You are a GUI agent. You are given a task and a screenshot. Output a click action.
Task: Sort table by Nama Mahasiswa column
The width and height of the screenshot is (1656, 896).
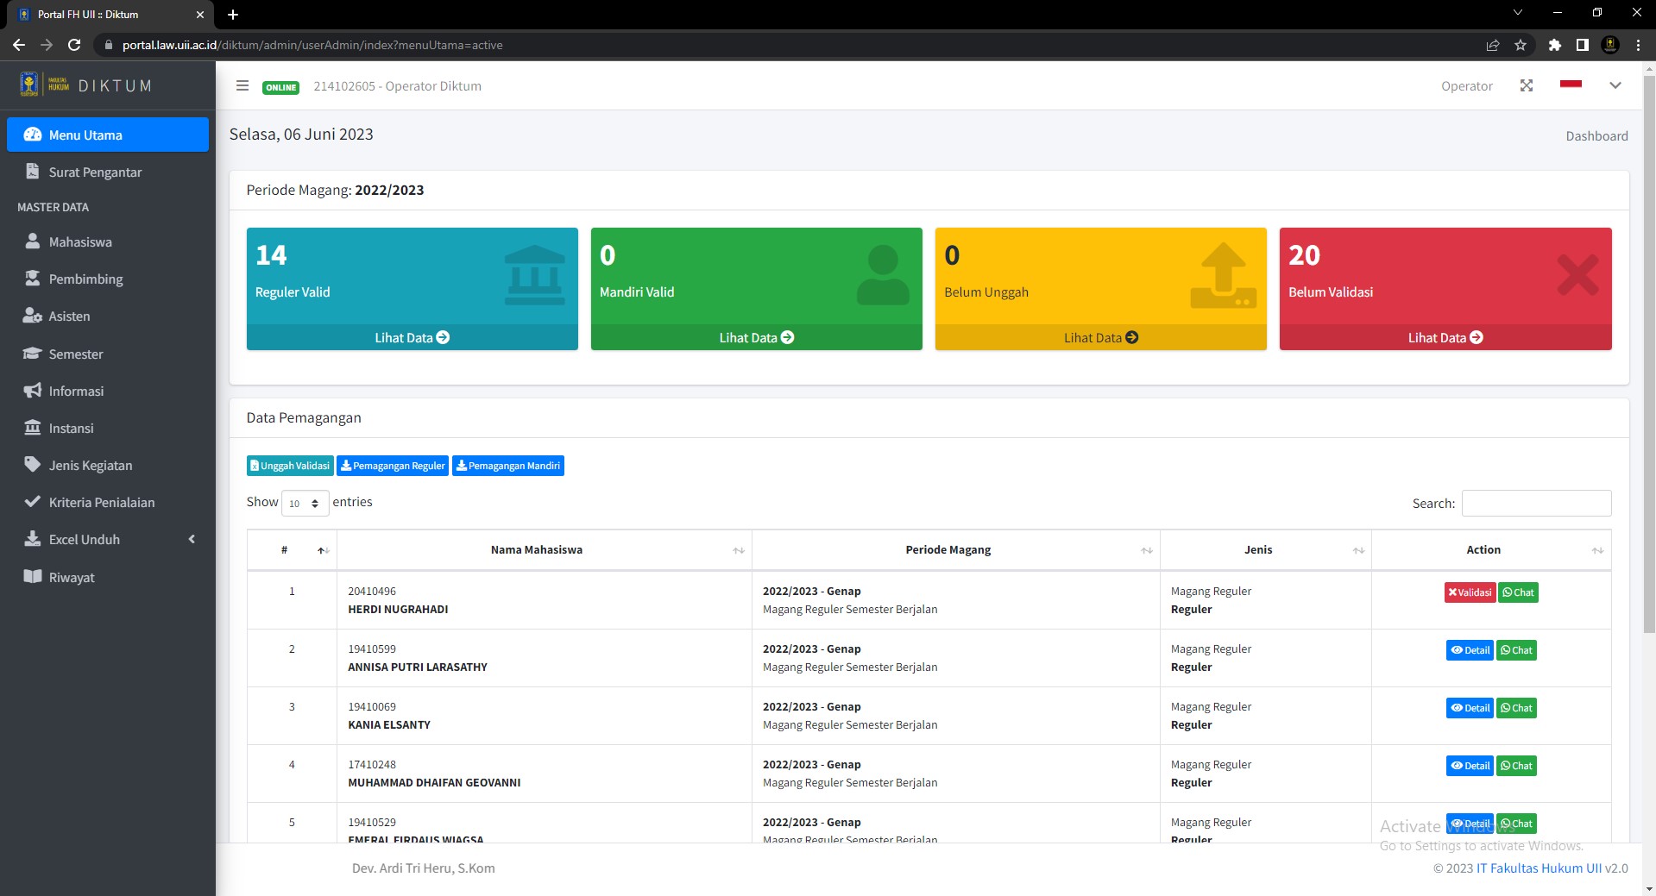point(544,549)
